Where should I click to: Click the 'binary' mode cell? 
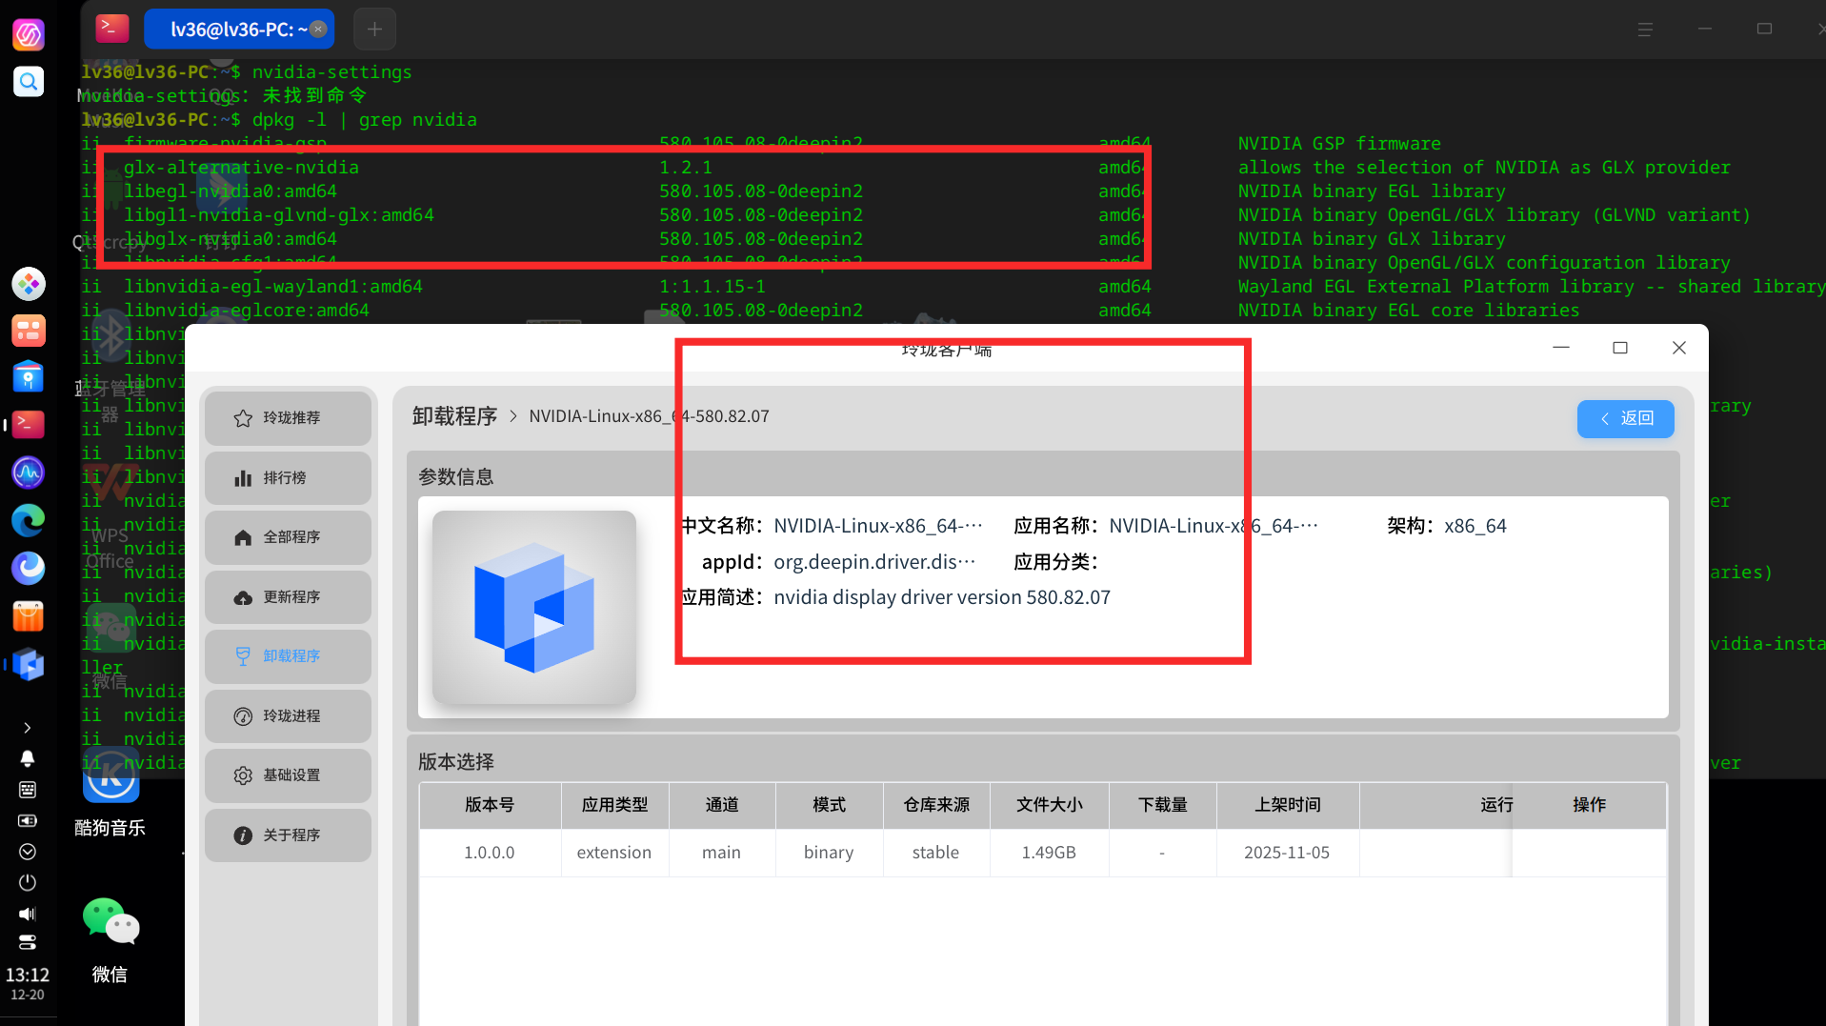829,853
